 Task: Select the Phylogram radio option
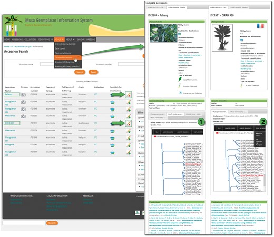pos(257,143)
